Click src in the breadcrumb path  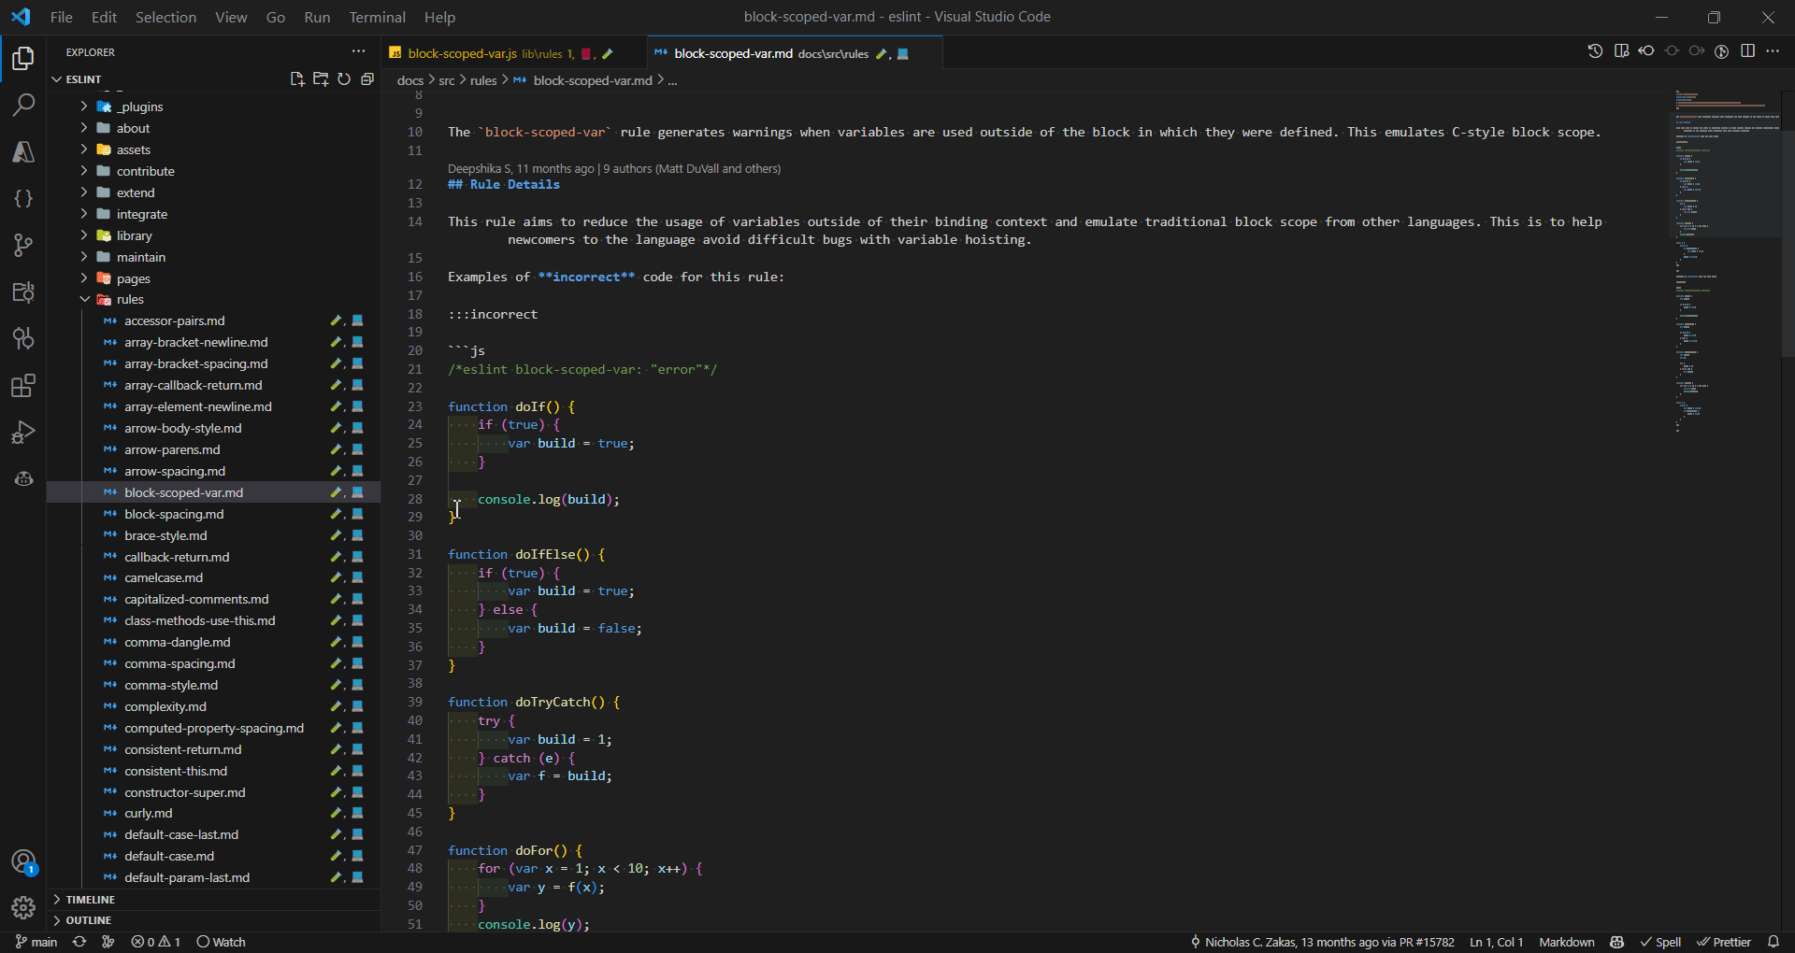[x=447, y=80]
